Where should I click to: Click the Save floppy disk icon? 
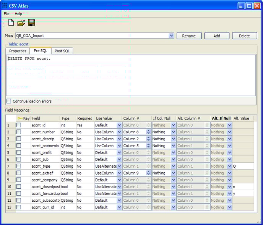tap(31, 23)
